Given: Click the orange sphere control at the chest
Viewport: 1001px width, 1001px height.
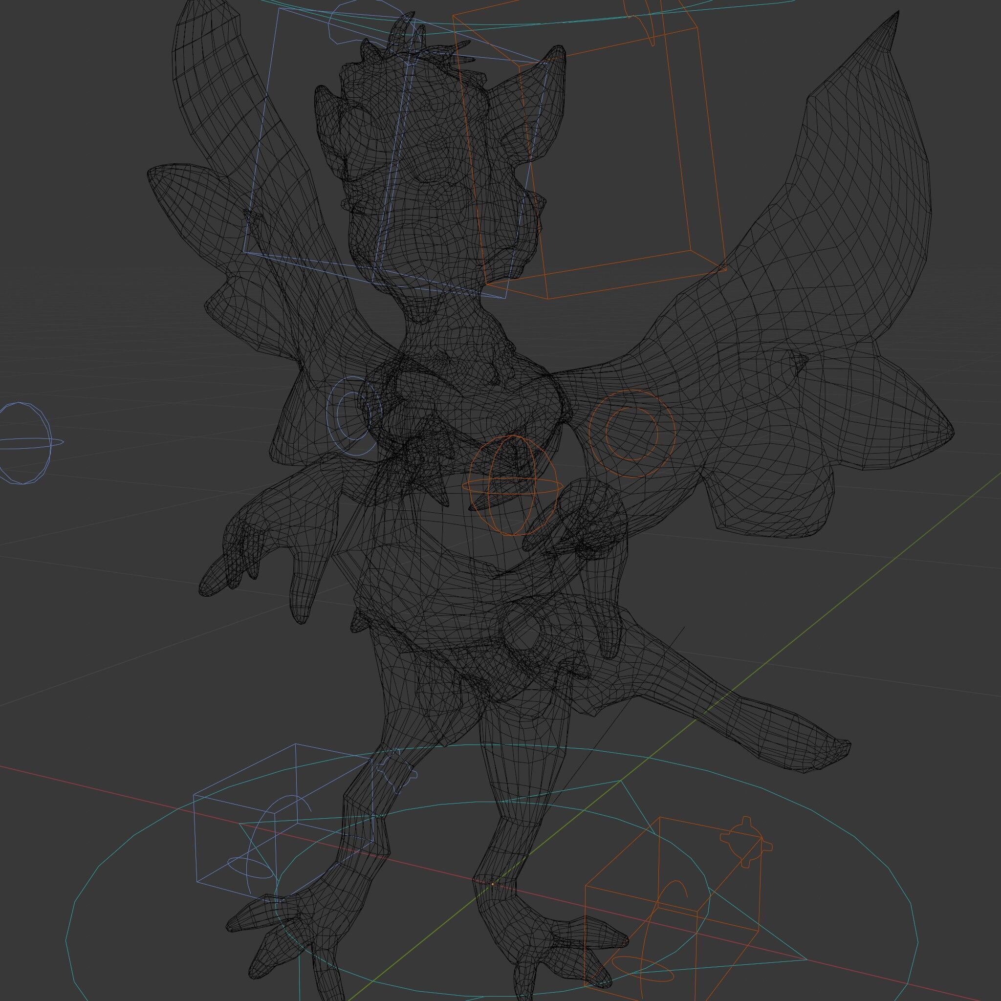Looking at the screenshot, I should point(513,485).
